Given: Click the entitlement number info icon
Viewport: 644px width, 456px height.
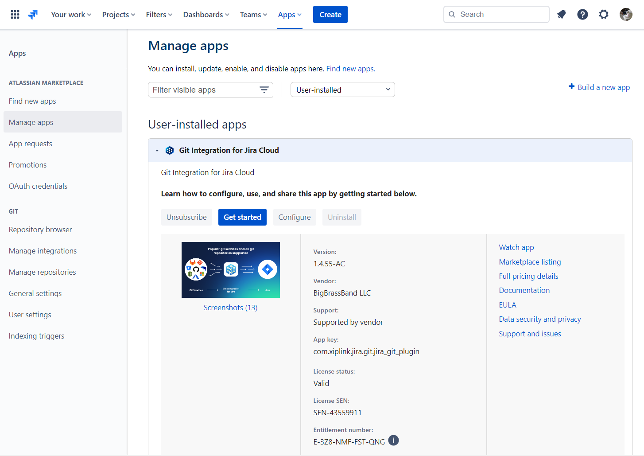Looking at the screenshot, I should 393,440.
